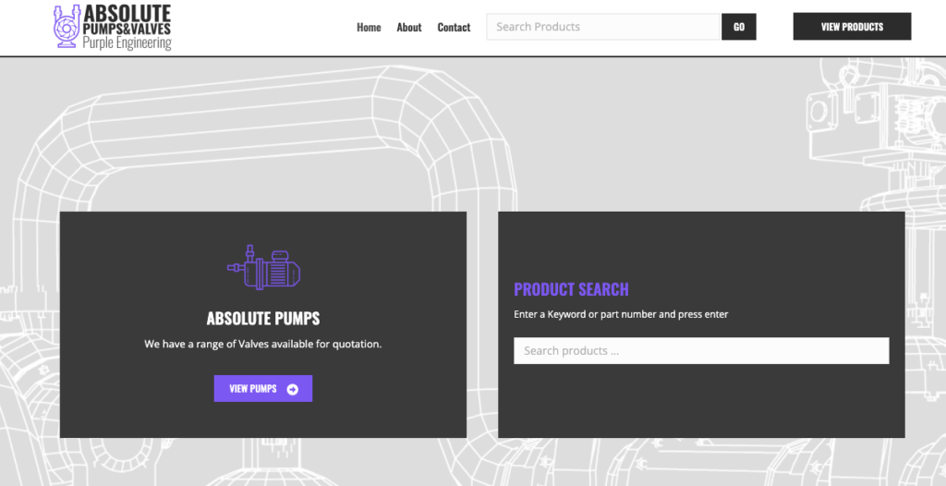The height and width of the screenshot is (486, 946).
Task: Click the VIEW PUMPS text label
Action: [x=253, y=389]
